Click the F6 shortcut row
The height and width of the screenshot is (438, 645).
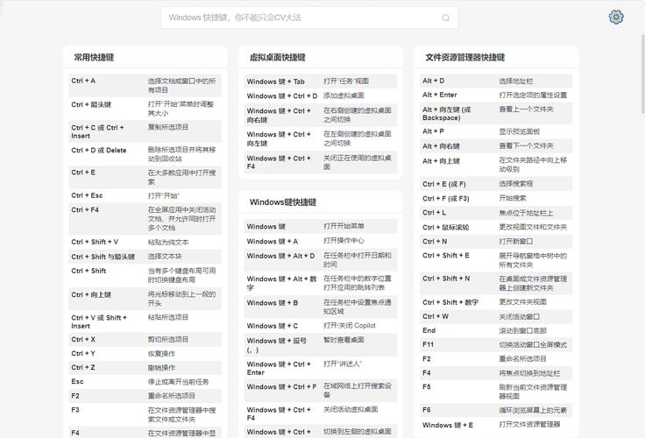coord(496,410)
